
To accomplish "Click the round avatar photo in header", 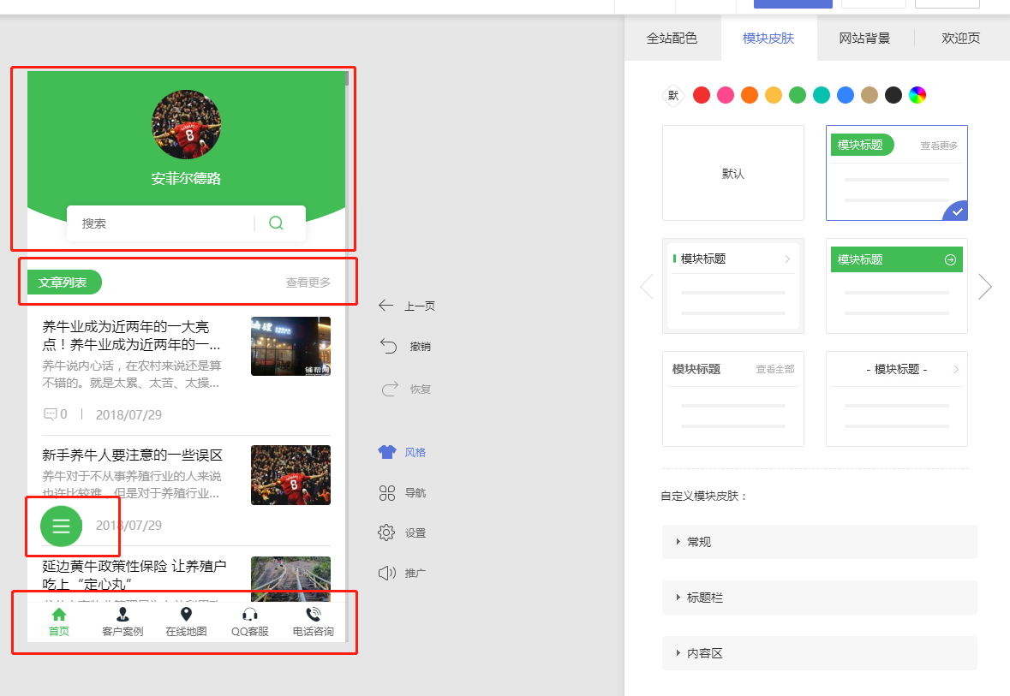I will pyautogui.click(x=186, y=124).
